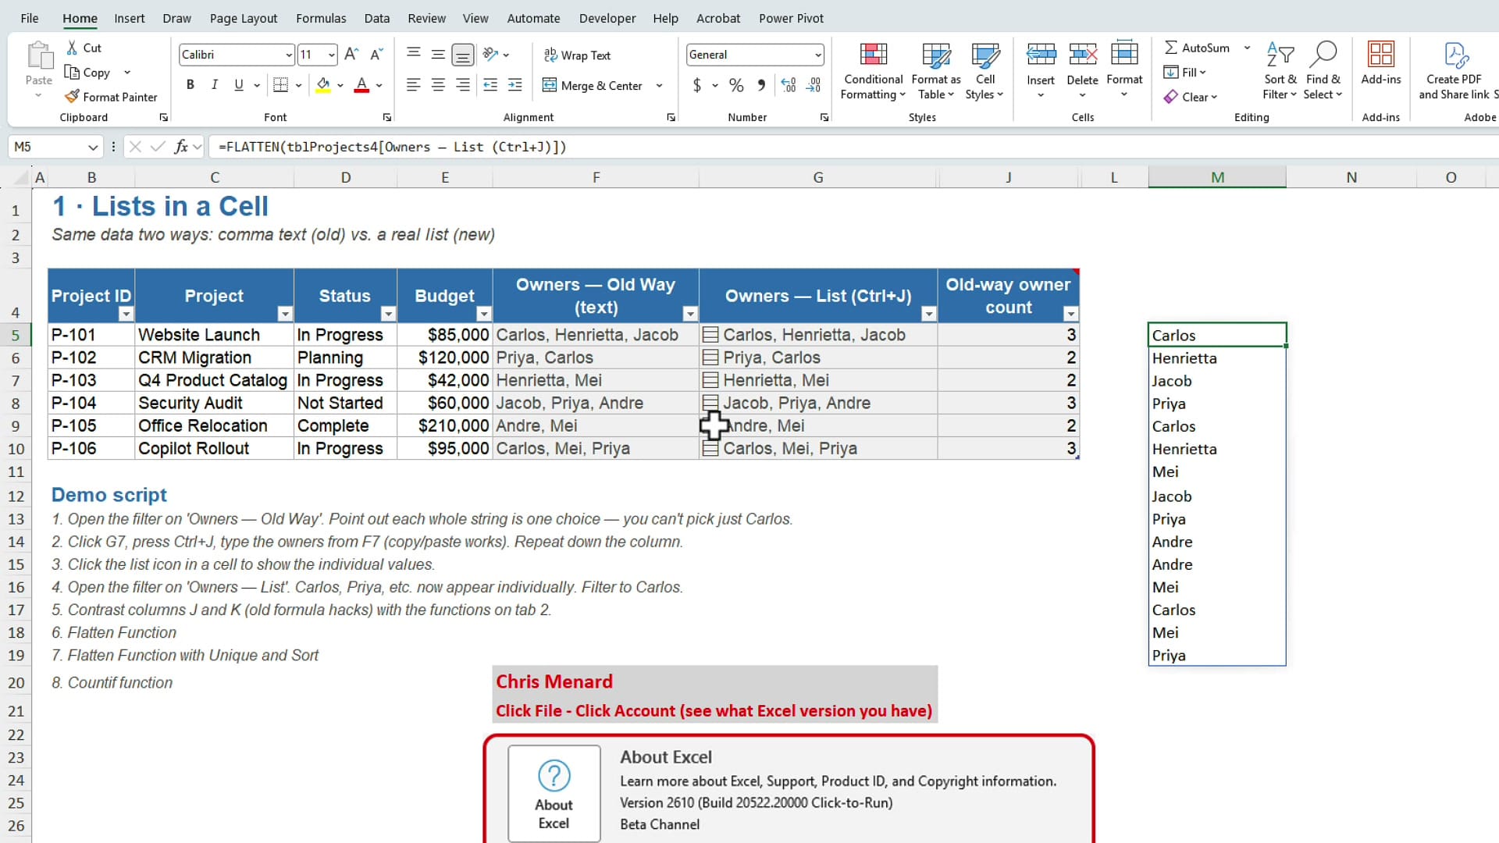Image resolution: width=1499 pixels, height=843 pixels.
Task: Toggle Wrap Text
Action: 577,55
